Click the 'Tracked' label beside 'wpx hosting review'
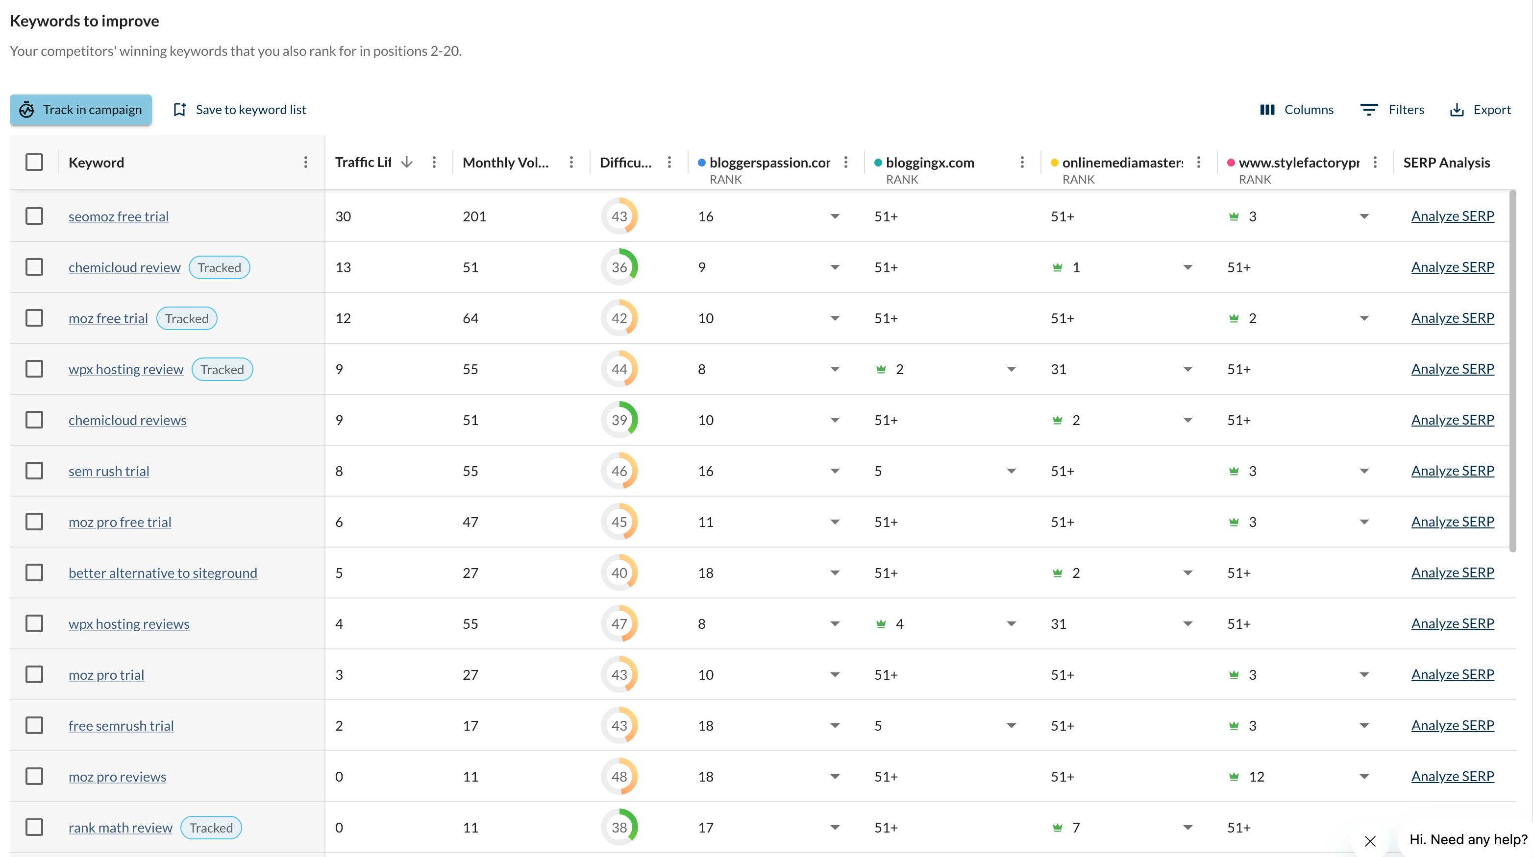Image resolution: width=1533 pixels, height=857 pixels. point(222,369)
